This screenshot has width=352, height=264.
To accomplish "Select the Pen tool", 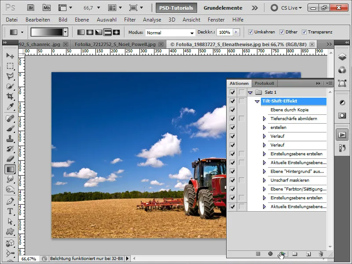I will [x=10, y=201].
